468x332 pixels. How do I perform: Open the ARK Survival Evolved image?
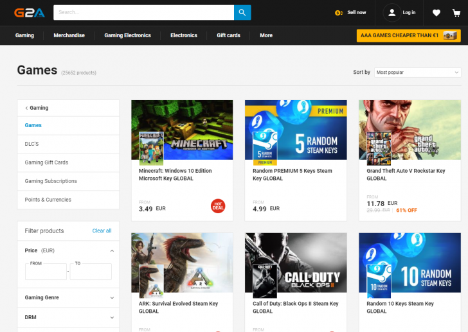(182, 263)
